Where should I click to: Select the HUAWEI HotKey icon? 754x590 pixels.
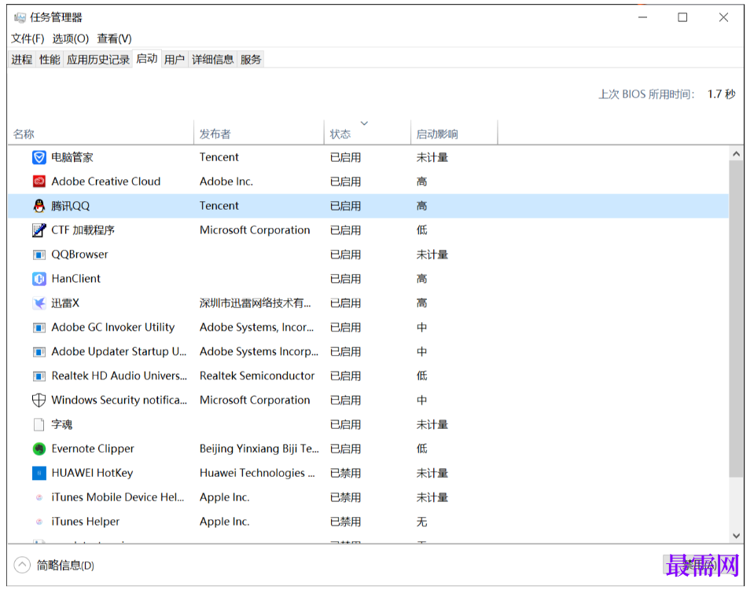click(39, 473)
